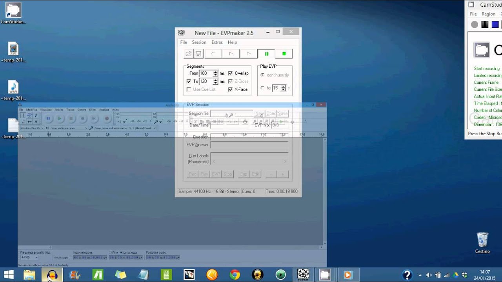
Task: Click the Audacity Skip to Start button
Action: pos(82,118)
